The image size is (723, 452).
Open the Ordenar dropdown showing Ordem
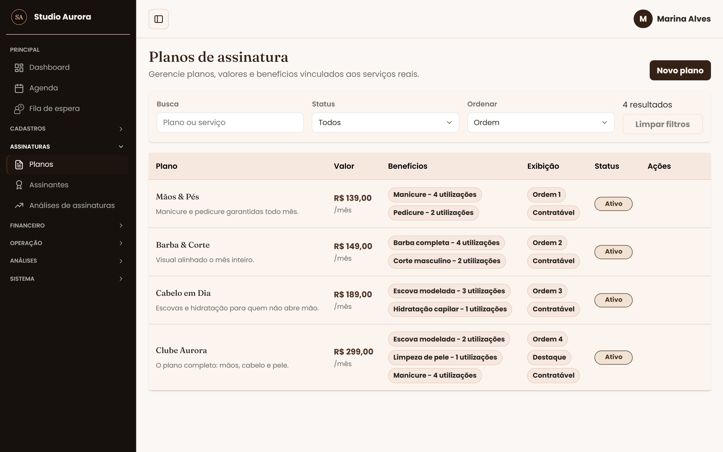541,123
